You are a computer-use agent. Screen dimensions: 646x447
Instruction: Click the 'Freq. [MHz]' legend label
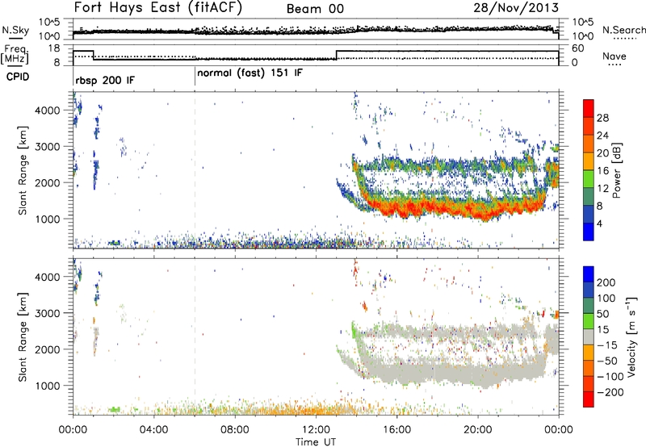pyautogui.click(x=15, y=54)
